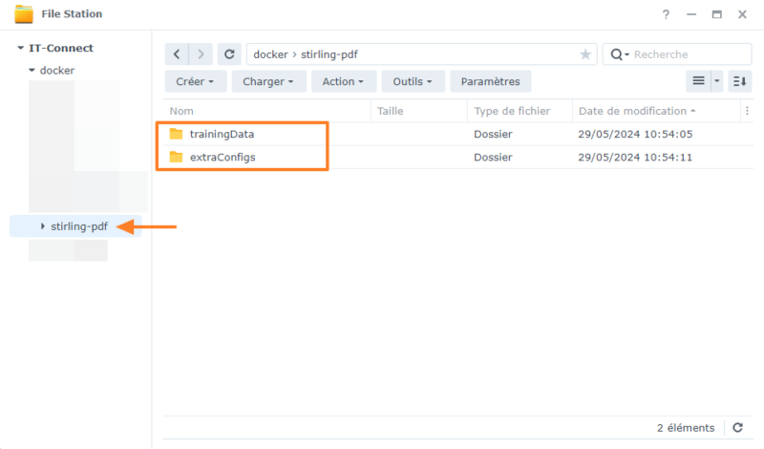Add current path to favorites with star

[x=585, y=54]
